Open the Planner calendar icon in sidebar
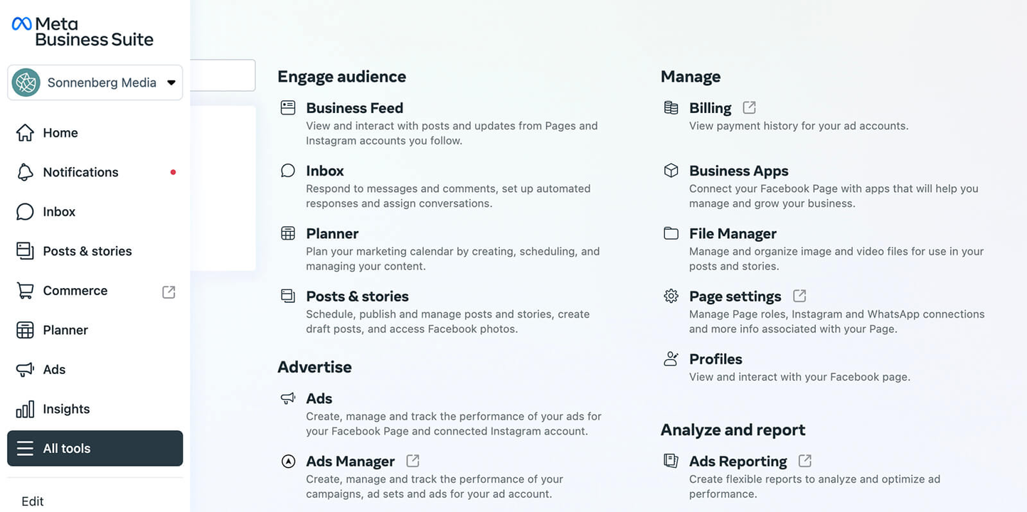Image resolution: width=1027 pixels, height=512 pixels. [x=25, y=329]
